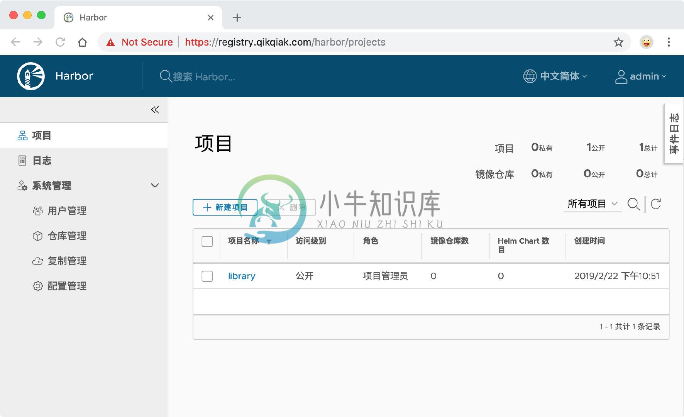Navigate forward in browser
Viewport: 684px width, 417px height.
pos(38,42)
